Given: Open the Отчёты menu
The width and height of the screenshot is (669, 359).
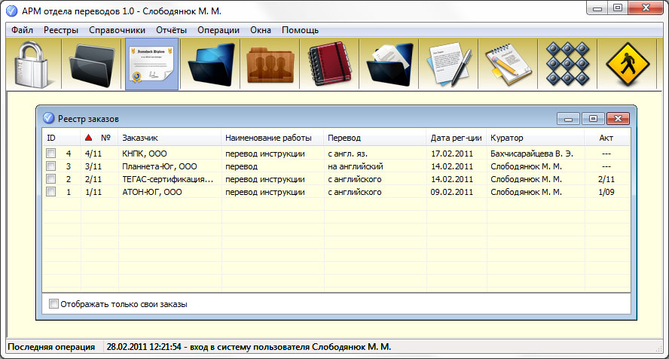Looking at the screenshot, I should (171, 30).
